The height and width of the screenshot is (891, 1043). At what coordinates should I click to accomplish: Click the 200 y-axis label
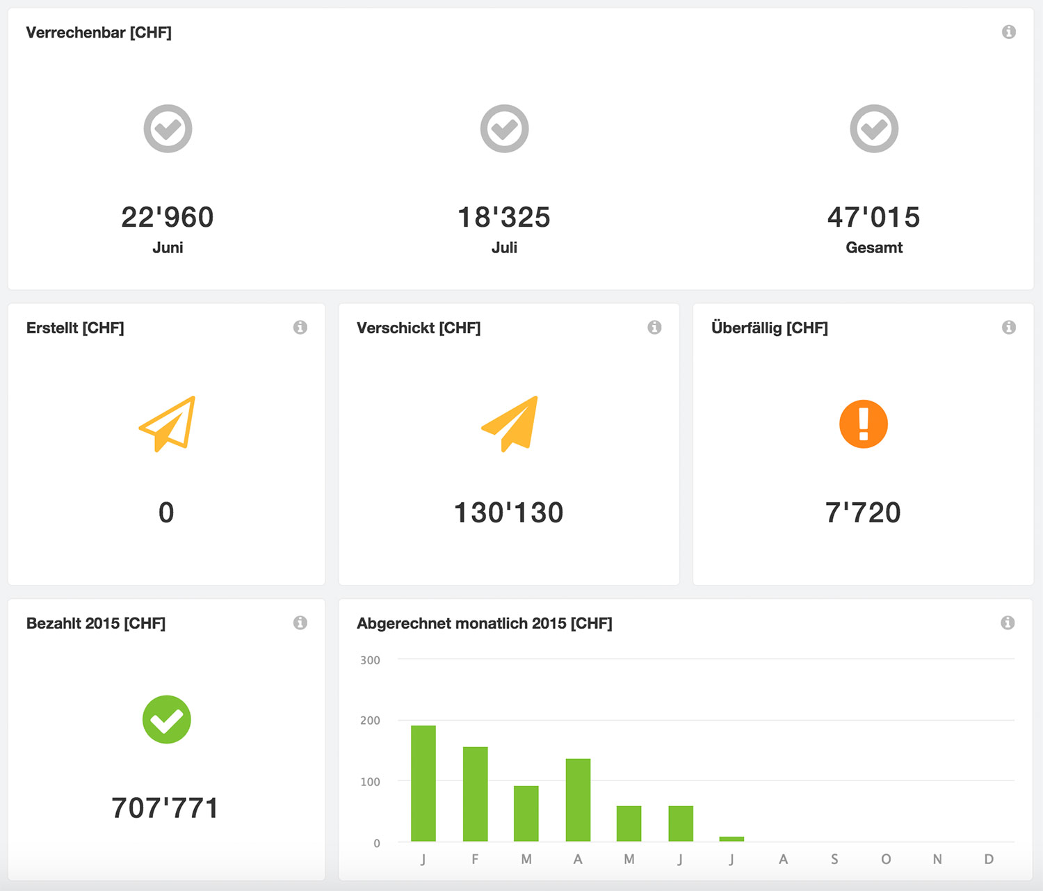[370, 721]
